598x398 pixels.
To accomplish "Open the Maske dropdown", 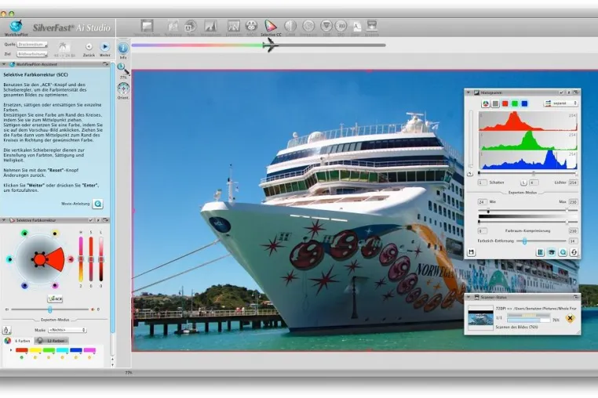I will point(67,330).
